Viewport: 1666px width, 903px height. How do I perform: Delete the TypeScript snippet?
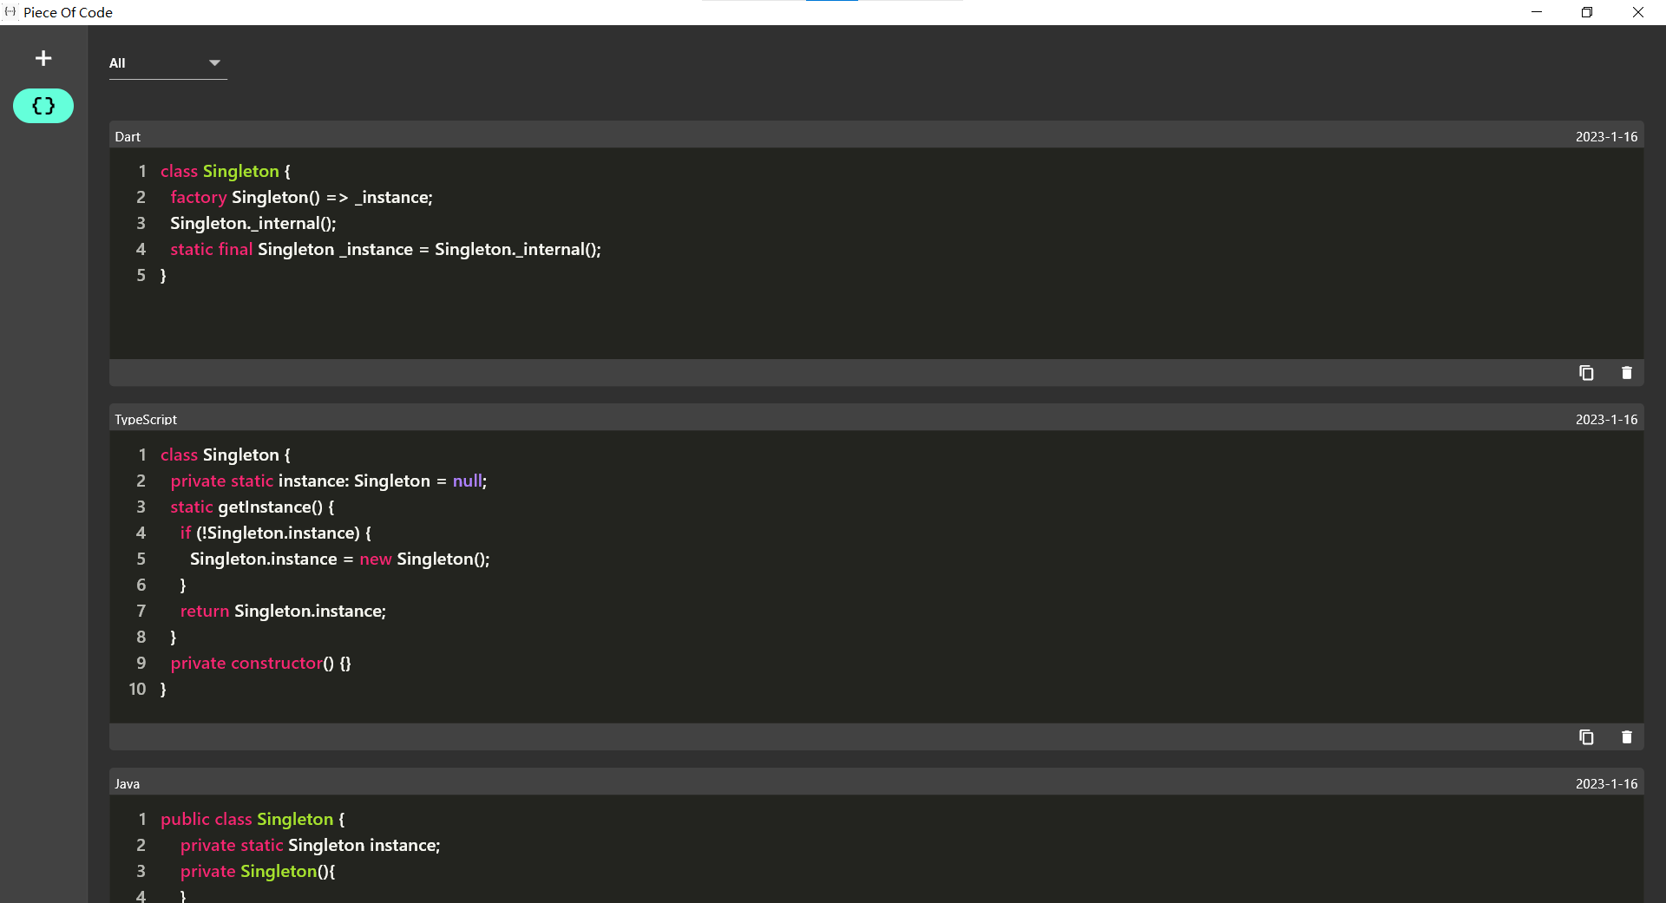(1627, 737)
